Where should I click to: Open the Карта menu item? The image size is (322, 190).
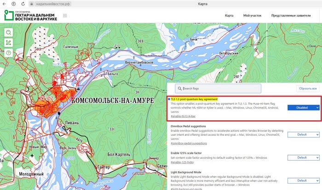point(229,16)
